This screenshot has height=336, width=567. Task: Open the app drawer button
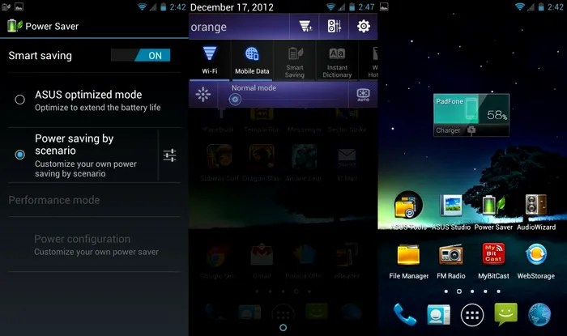pos(472,315)
